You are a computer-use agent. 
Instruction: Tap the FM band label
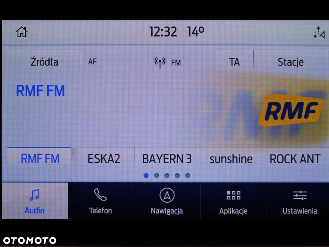click(176, 63)
